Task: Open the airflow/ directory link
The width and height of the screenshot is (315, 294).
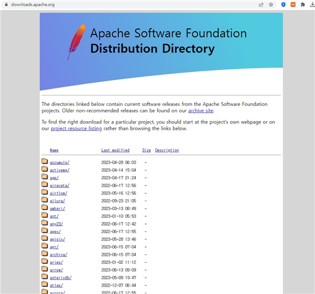Action: [x=58, y=193]
